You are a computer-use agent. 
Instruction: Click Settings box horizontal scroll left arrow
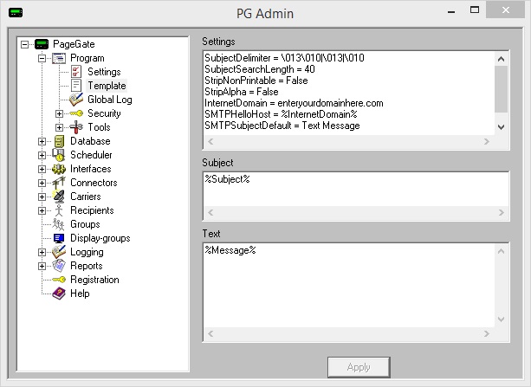click(x=210, y=141)
